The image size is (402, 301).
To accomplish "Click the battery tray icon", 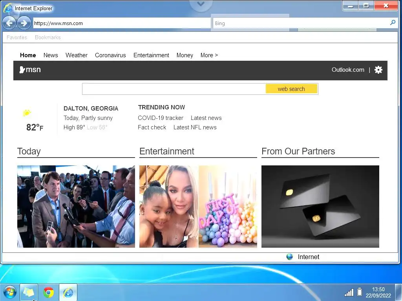I will [x=360, y=292].
